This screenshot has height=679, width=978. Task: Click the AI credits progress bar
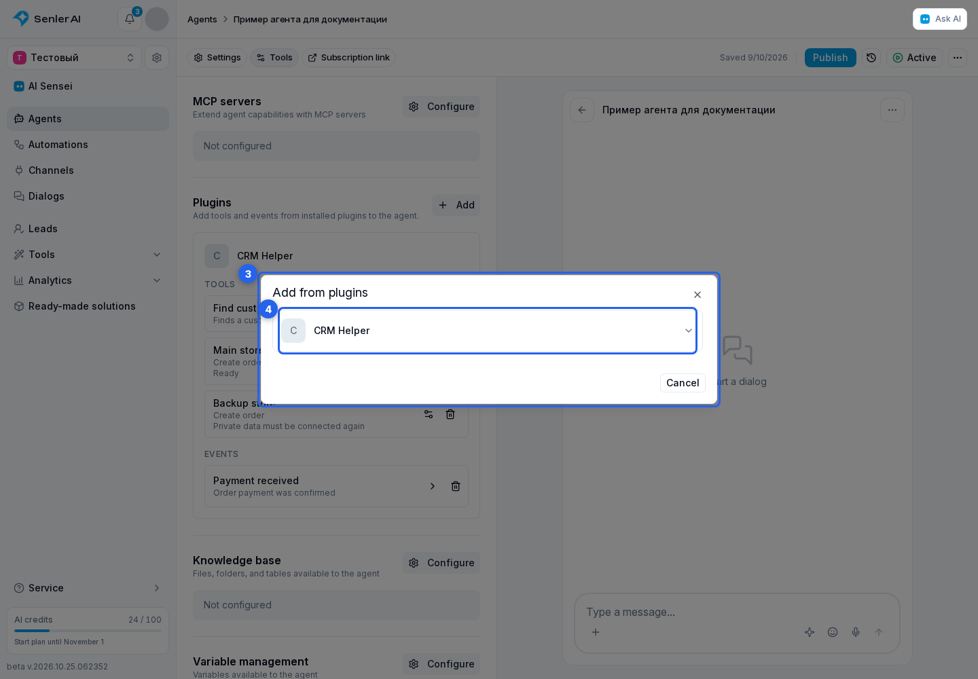point(88,631)
